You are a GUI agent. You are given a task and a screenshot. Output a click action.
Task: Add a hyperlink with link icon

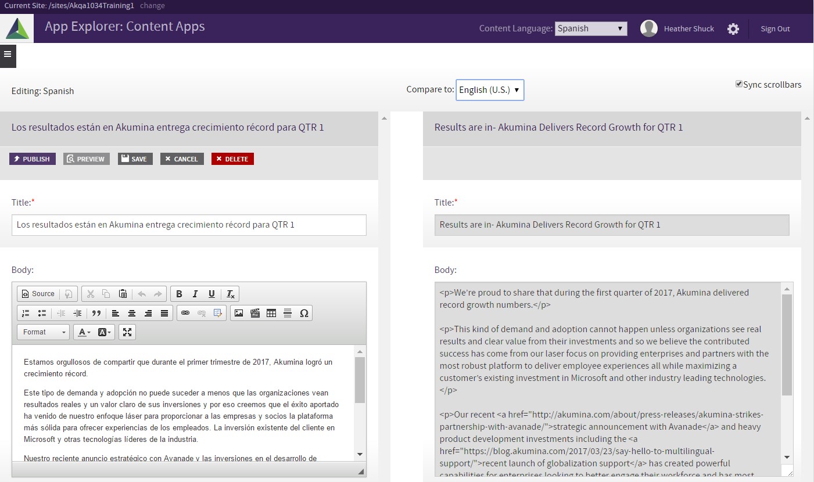click(185, 313)
